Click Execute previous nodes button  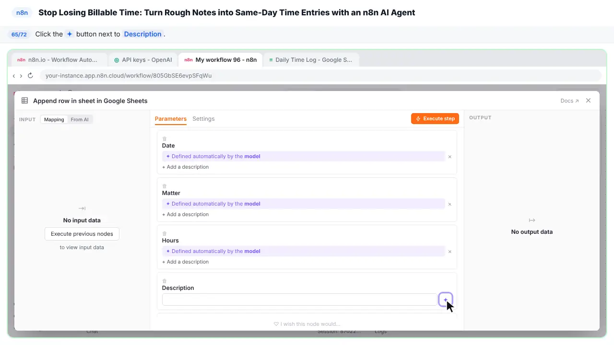(x=82, y=234)
